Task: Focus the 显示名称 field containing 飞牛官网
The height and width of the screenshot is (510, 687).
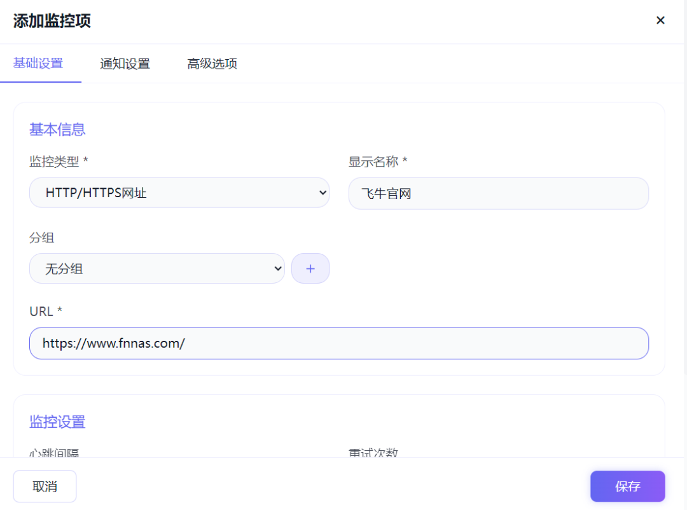Action: tap(498, 193)
